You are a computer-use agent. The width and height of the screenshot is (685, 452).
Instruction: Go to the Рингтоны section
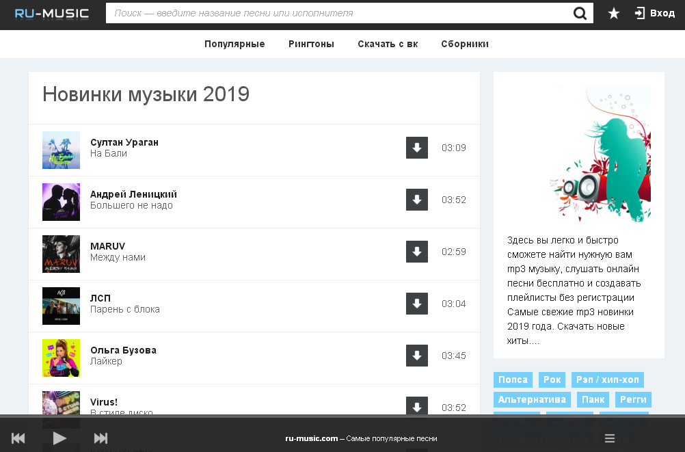pos(311,44)
